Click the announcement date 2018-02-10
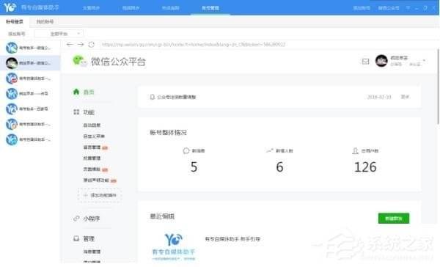The width and height of the screenshot is (440, 267). point(379,97)
